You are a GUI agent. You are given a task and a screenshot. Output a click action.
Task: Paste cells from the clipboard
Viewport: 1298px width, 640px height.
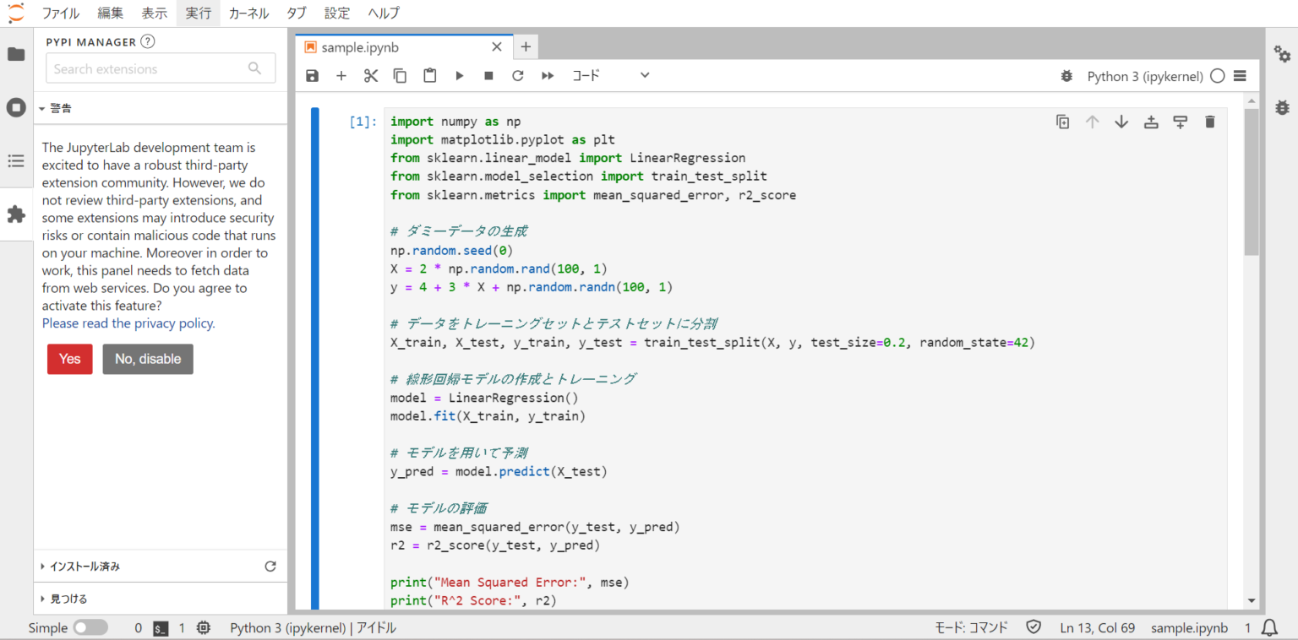pyautogui.click(x=429, y=75)
